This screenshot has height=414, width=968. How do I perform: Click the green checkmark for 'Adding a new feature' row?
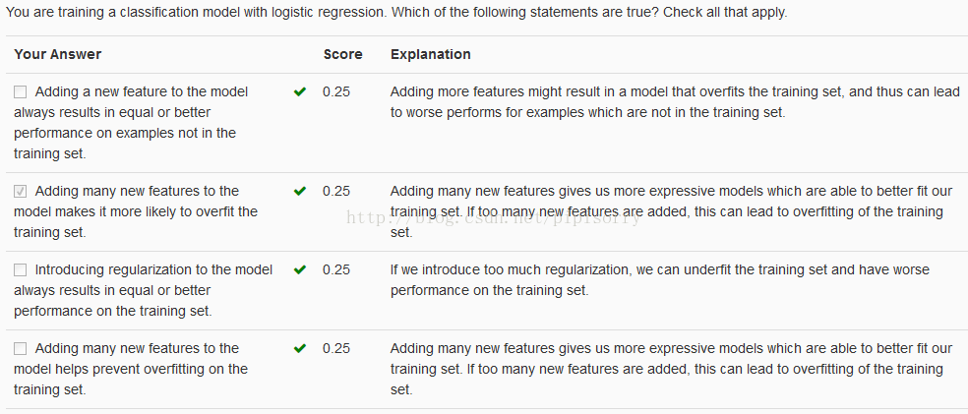click(x=300, y=91)
